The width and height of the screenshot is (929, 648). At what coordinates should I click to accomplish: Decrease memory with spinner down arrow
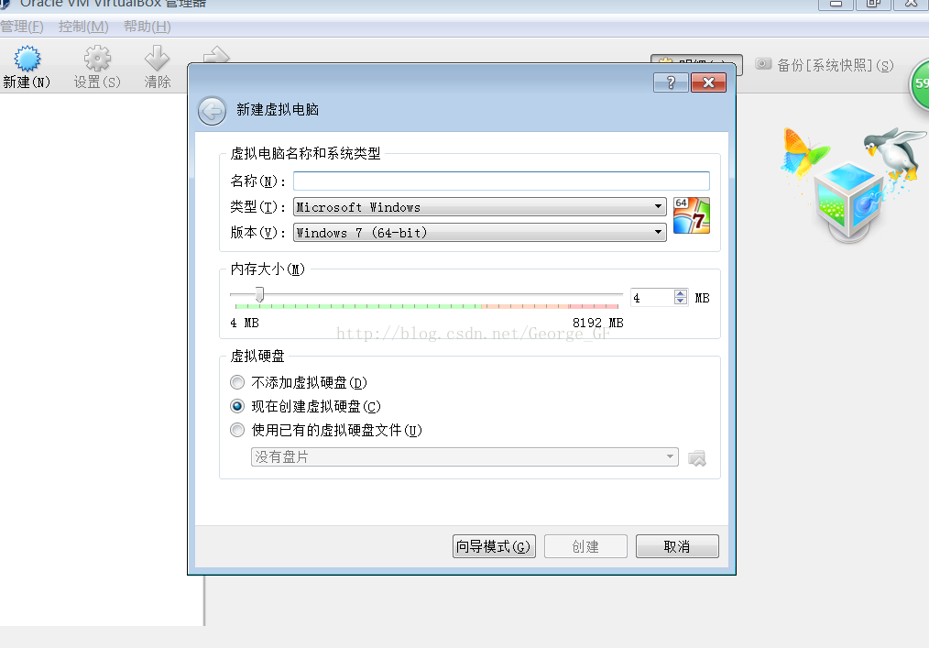pyautogui.click(x=680, y=302)
